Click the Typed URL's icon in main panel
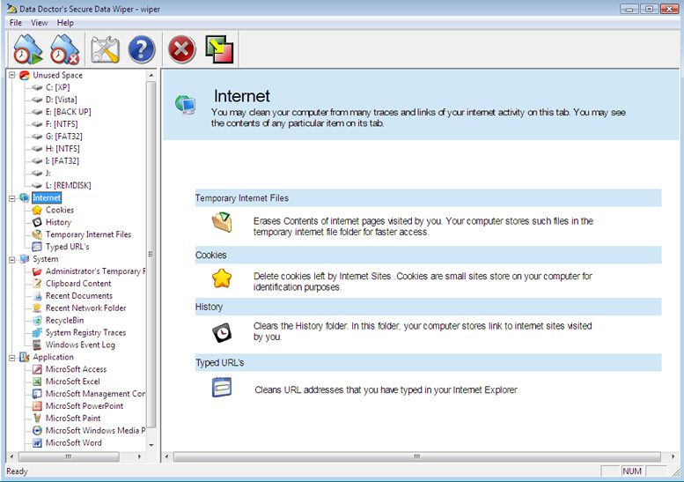 pyautogui.click(x=222, y=387)
